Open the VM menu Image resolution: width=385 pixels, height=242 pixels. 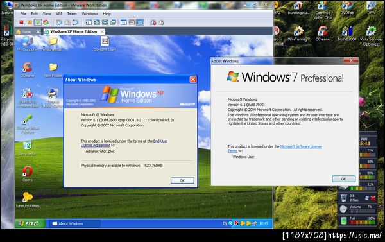coord(59,13)
